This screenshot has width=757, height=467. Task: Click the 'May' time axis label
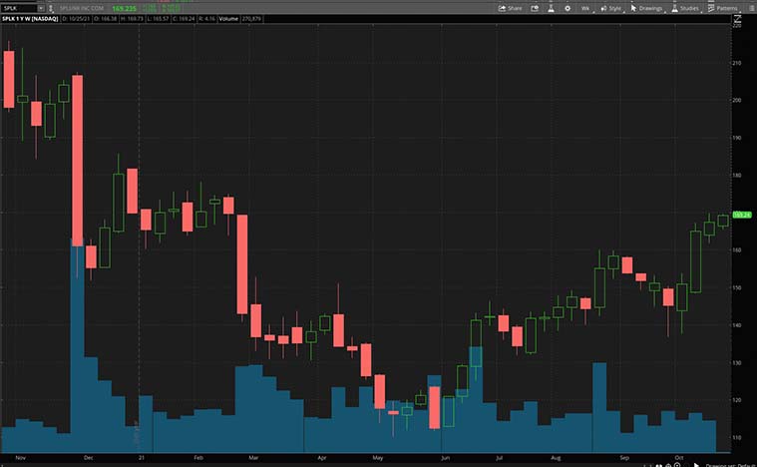click(378, 457)
